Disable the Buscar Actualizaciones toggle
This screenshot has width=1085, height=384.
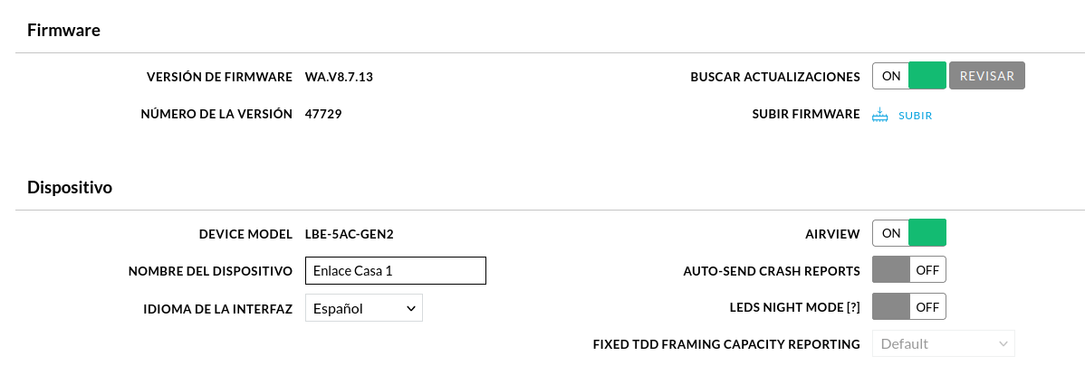(x=908, y=76)
